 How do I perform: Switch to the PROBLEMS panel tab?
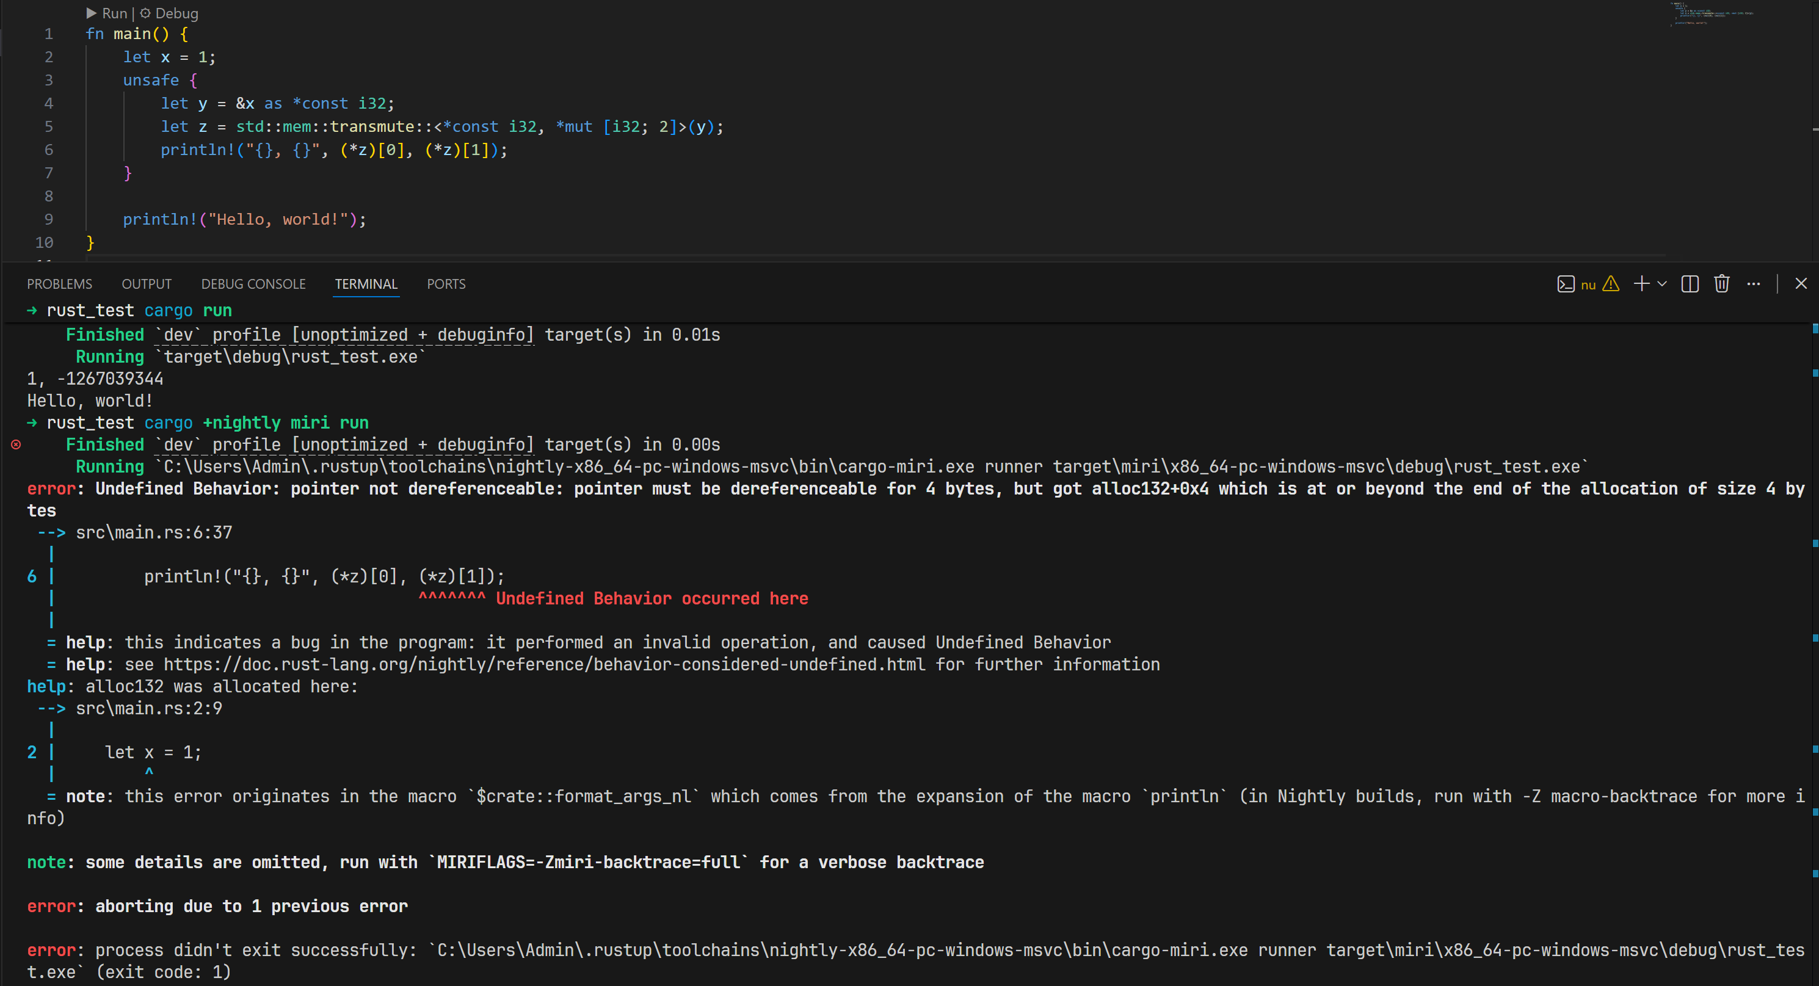pos(59,284)
